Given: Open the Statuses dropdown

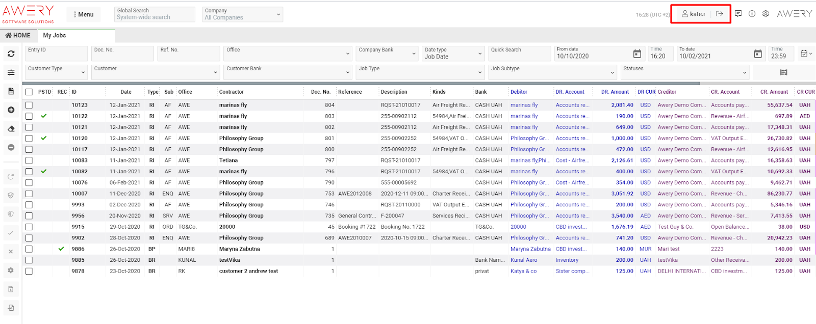Looking at the screenshot, I should [x=684, y=72].
